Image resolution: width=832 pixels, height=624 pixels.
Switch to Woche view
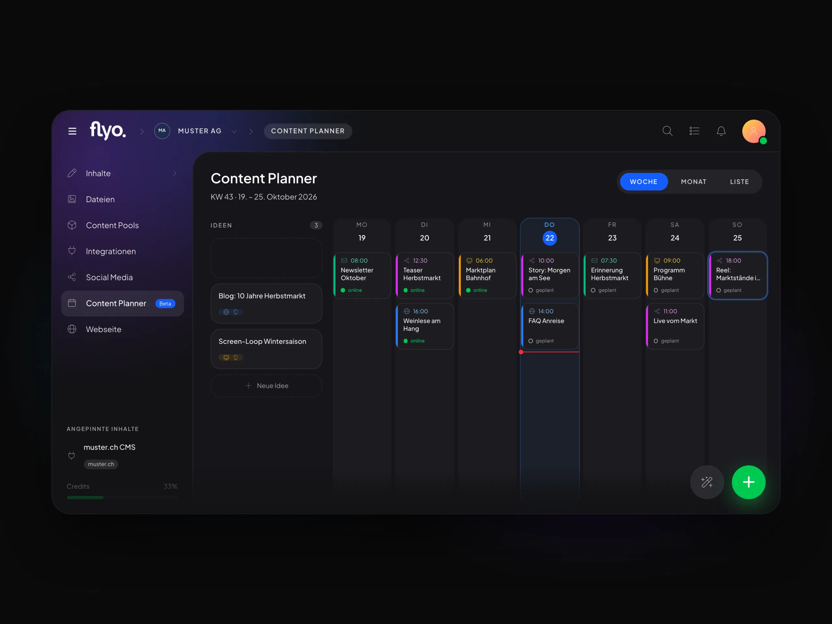(643, 182)
